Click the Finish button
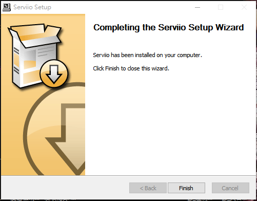The height and width of the screenshot is (201, 257). 186,188
